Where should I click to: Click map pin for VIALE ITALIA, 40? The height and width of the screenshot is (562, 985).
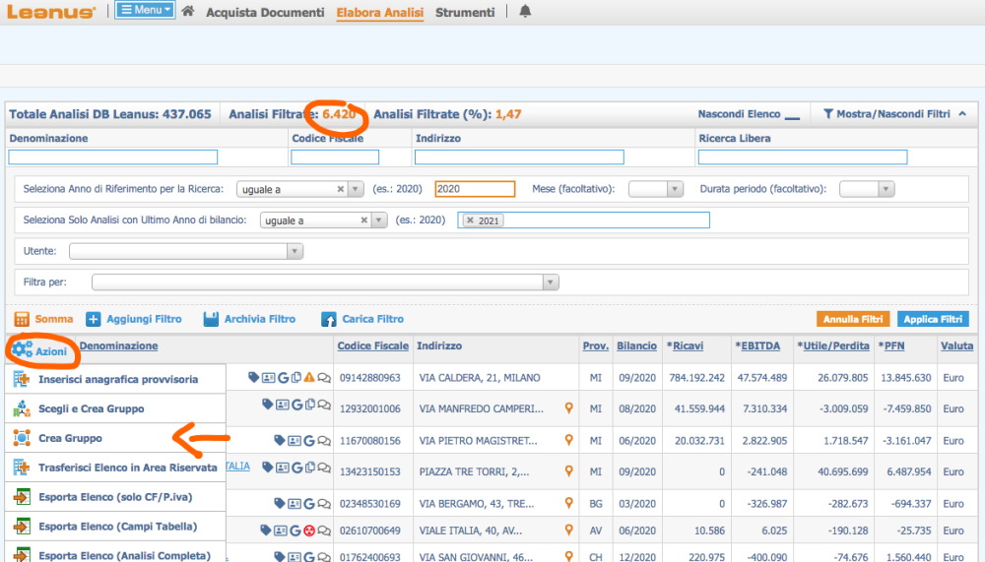pyautogui.click(x=568, y=530)
